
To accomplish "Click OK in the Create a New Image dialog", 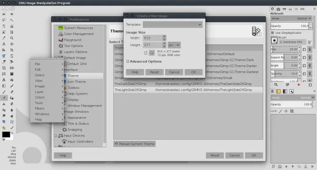I will point(193,72).
